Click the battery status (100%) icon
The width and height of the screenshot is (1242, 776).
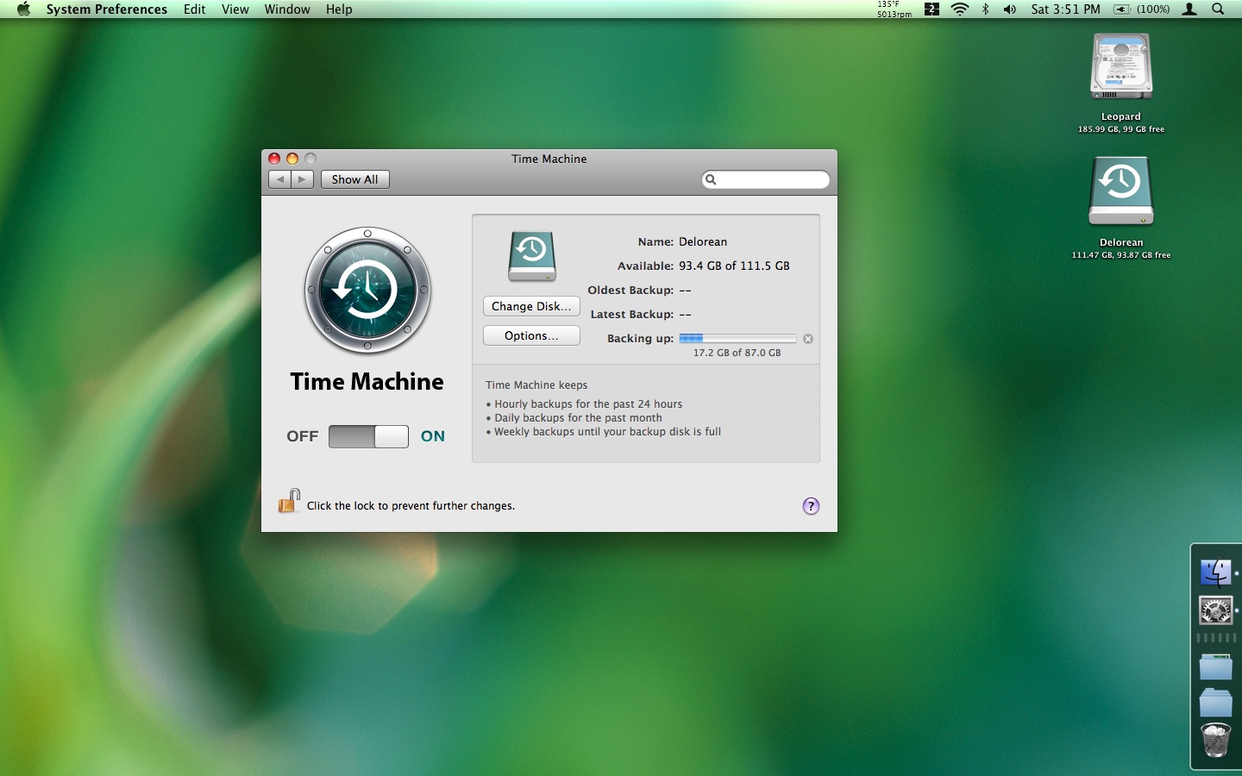point(1142,9)
